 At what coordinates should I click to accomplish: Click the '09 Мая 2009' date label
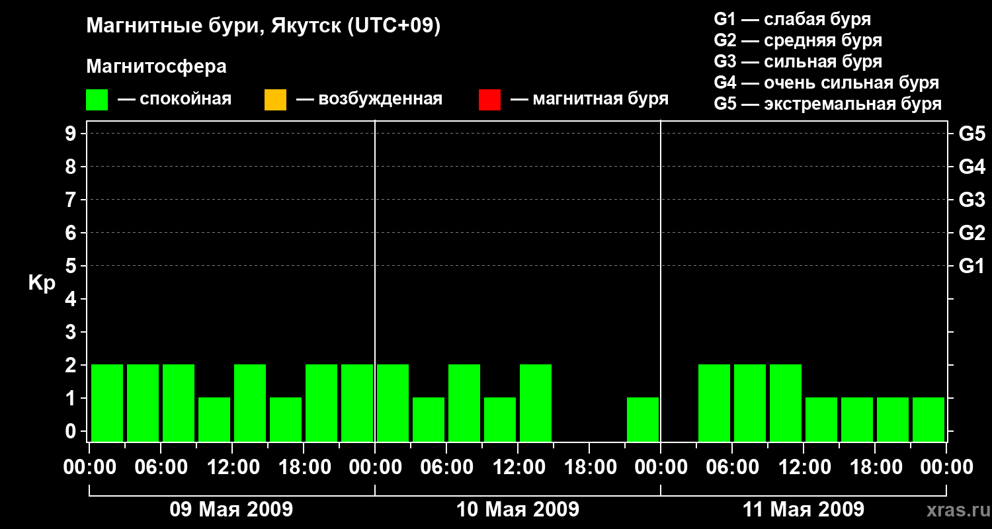click(x=231, y=509)
